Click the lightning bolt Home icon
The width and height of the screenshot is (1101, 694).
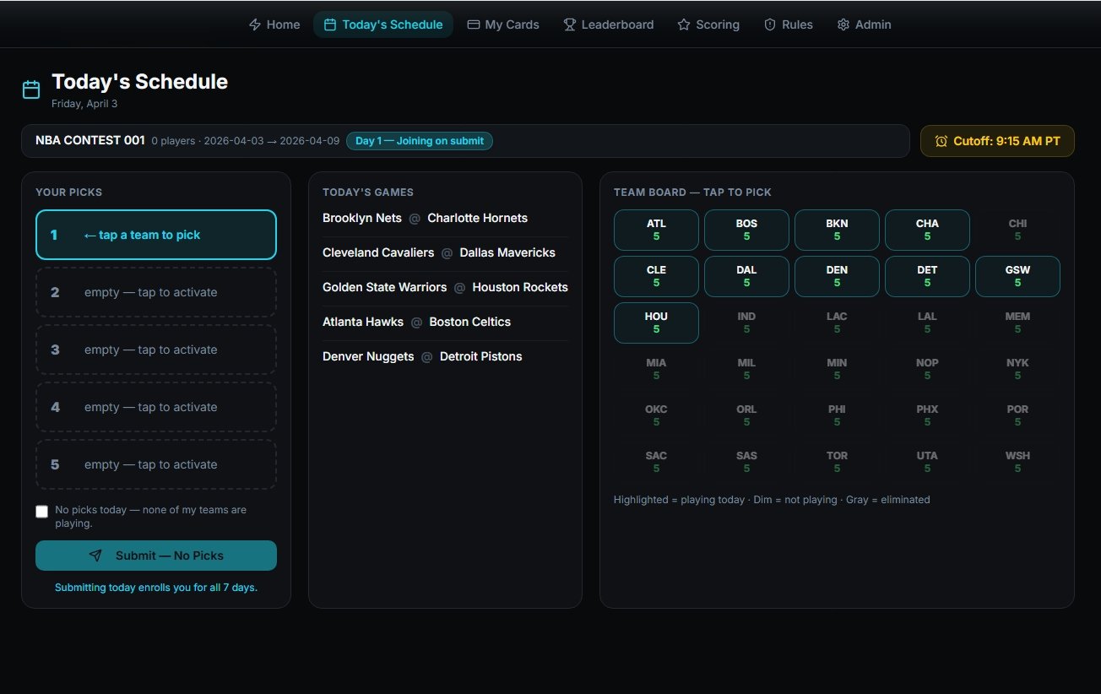[255, 24]
